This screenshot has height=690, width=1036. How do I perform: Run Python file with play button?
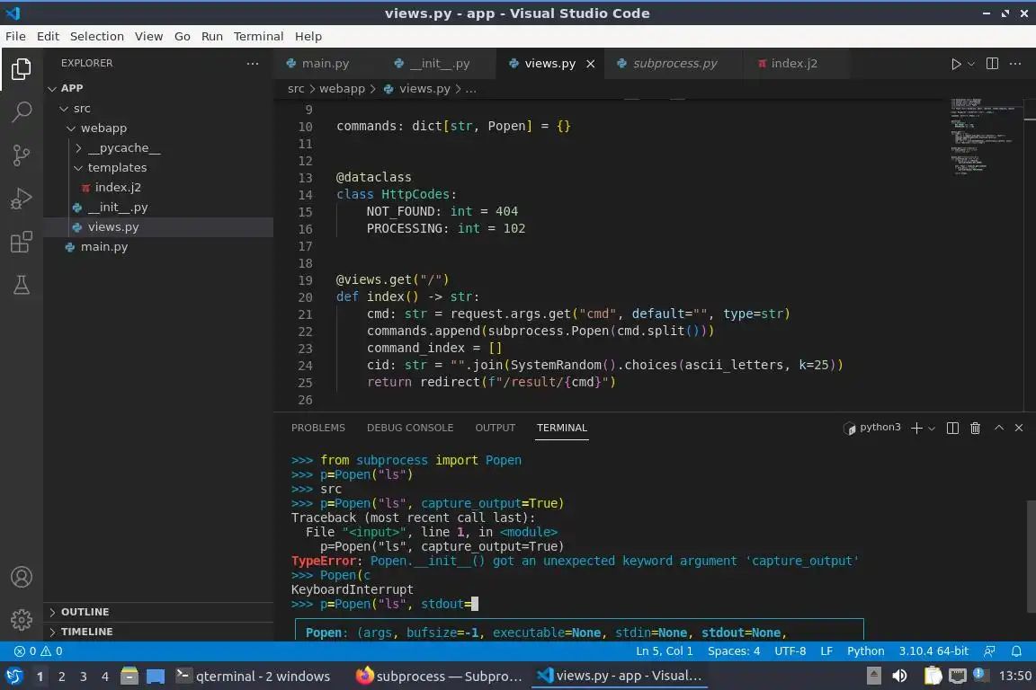[955, 64]
